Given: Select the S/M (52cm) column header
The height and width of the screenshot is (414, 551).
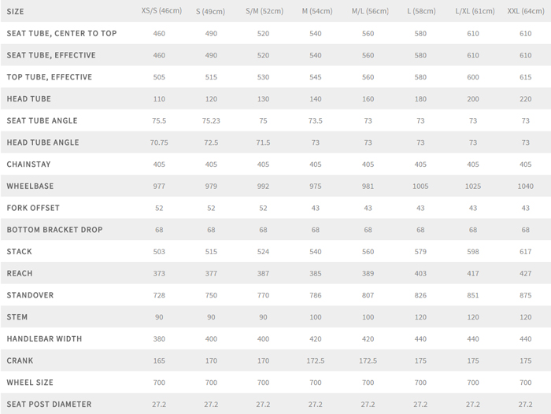Looking at the screenshot, I should pyautogui.click(x=263, y=12).
